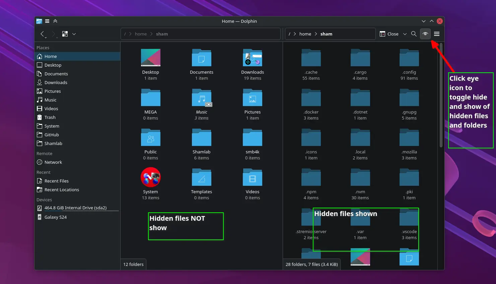Toggle hidden files with the eye icon
The height and width of the screenshot is (284, 496).
pyautogui.click(x=425, y=34)
